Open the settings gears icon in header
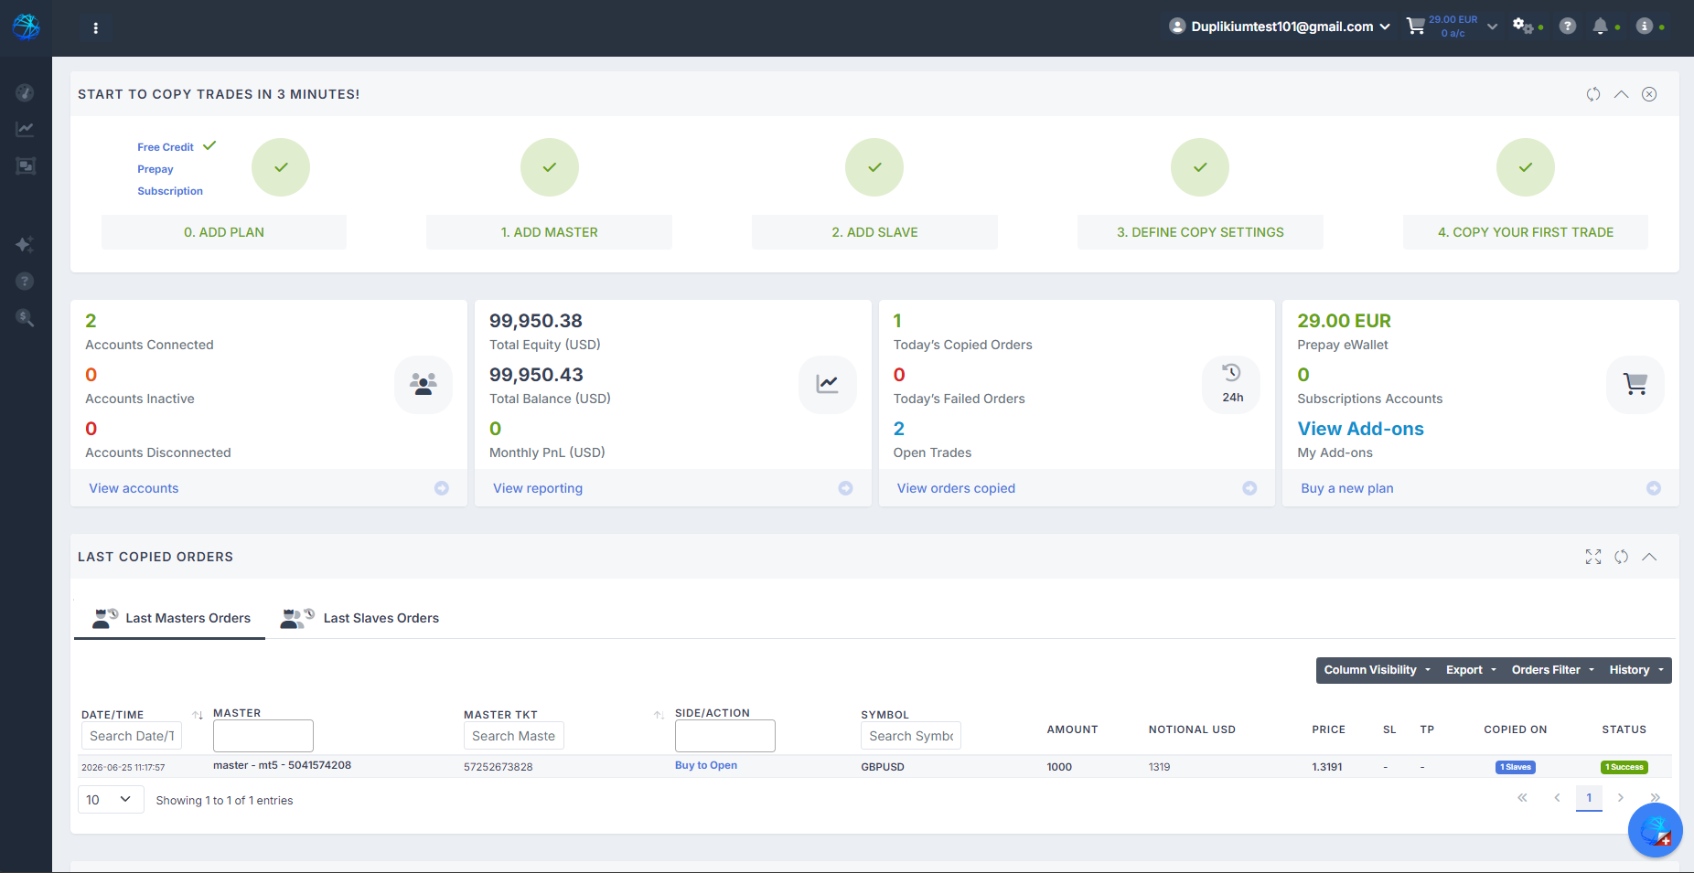This screenshot has height=873, width=1694. 1523,27
